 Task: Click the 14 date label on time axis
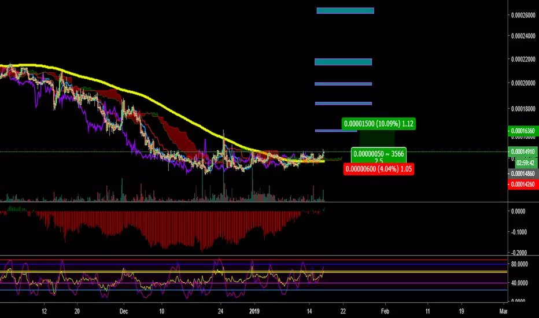point(309,312)
